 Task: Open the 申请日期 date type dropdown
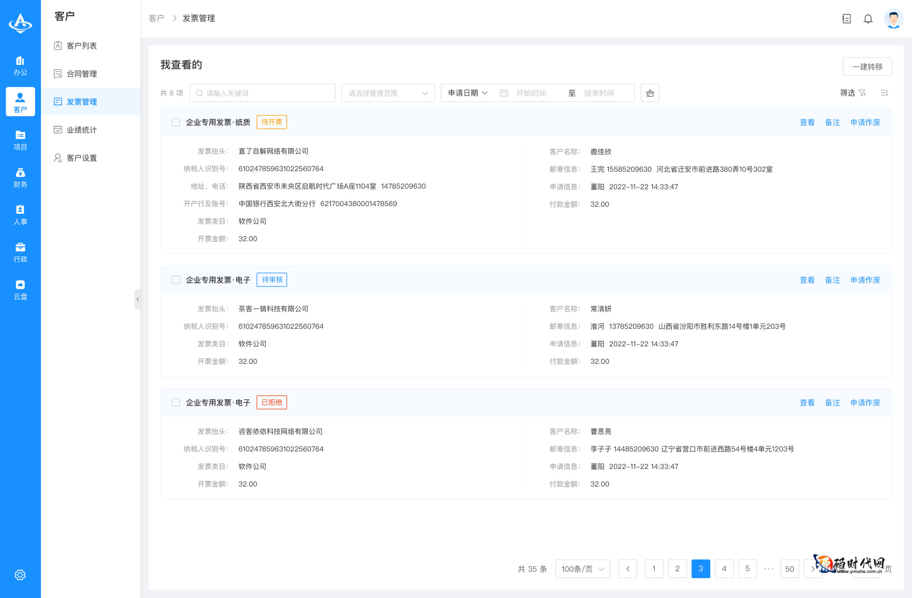[467, 93]
